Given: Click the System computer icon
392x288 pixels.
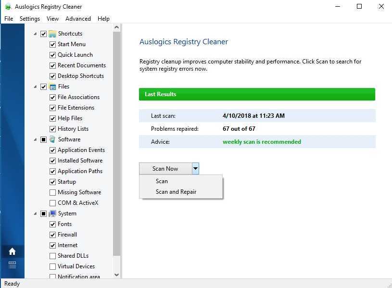Looking at the screenshot, I should (52, 213).
